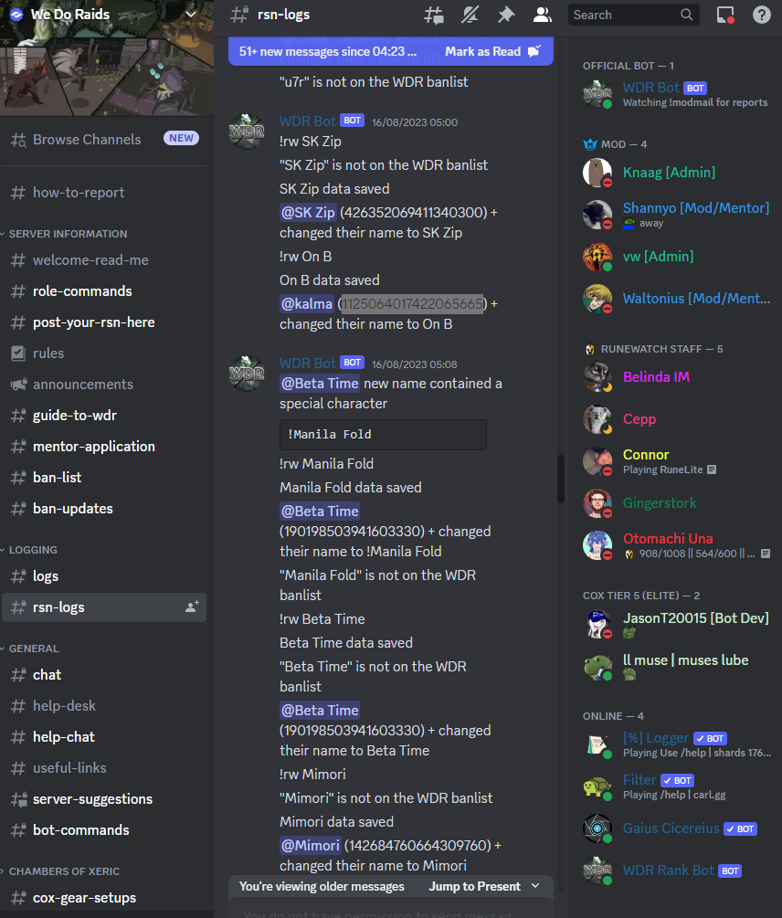The image size is (782, 918).
Task: Toggle member list visibility icon
Action: pos(543,15)
